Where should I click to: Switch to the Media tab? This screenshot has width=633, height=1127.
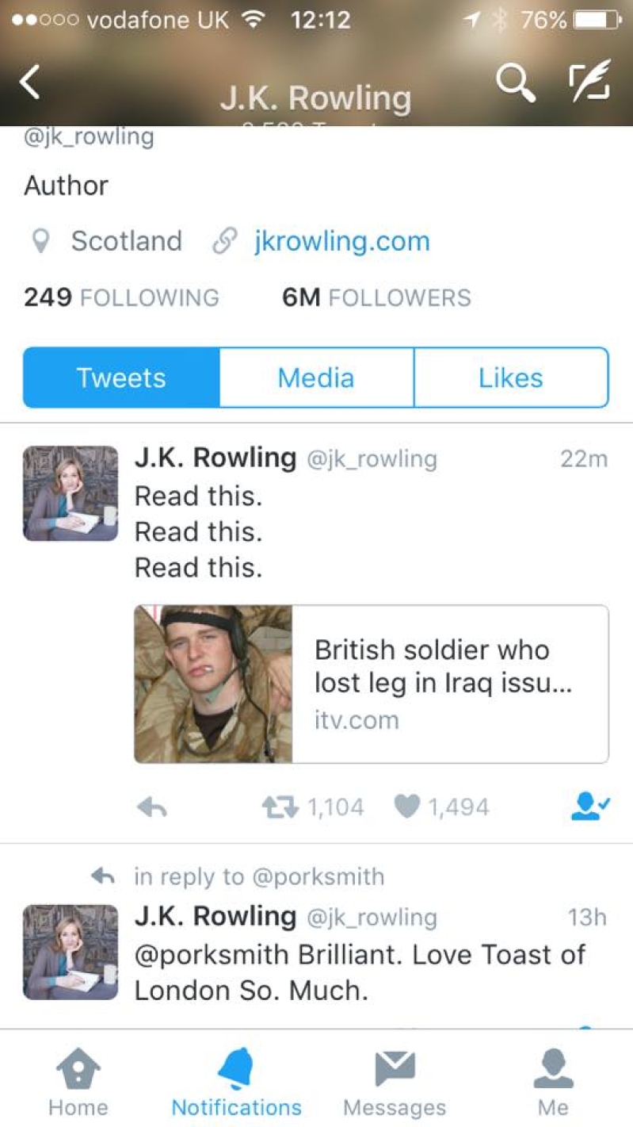pos(316,378)
